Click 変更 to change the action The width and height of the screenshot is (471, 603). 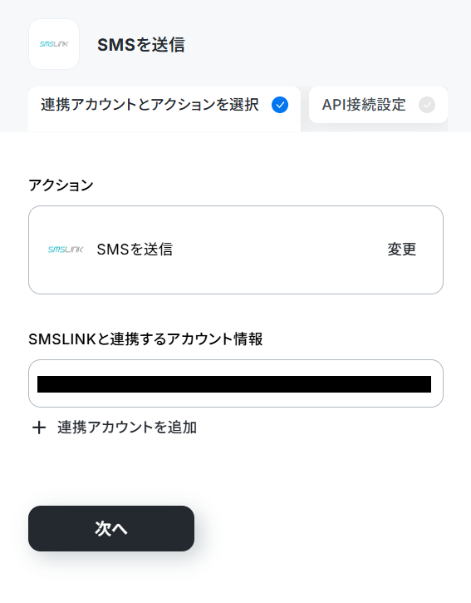click(x=401, y=250)
